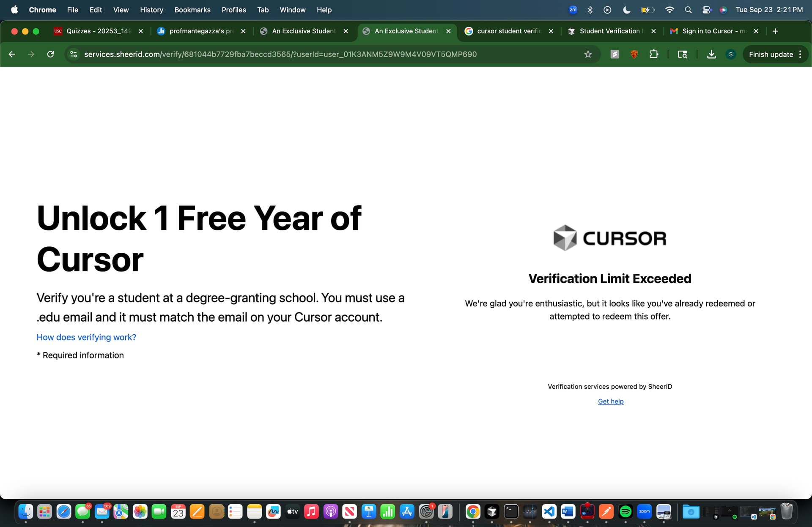The height and width of the screenshot is (527, 812).
Task: Open VS Code from the Dock
Action: tap(549, 512)
